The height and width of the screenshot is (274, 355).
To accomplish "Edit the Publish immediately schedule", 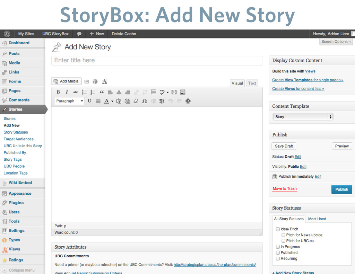I will pyautogui.click(x=318, y=176).
